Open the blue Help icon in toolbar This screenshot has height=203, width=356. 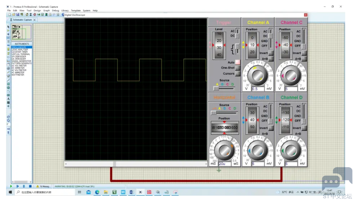[63, 15]
